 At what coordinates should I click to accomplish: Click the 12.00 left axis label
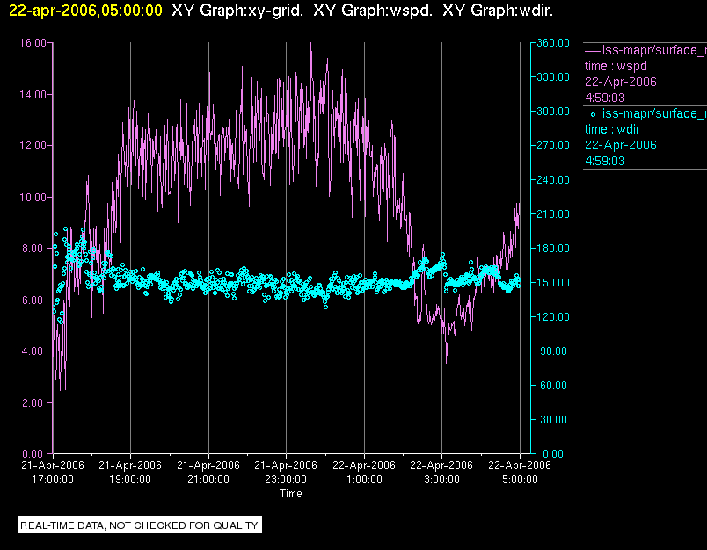point(33,146)
